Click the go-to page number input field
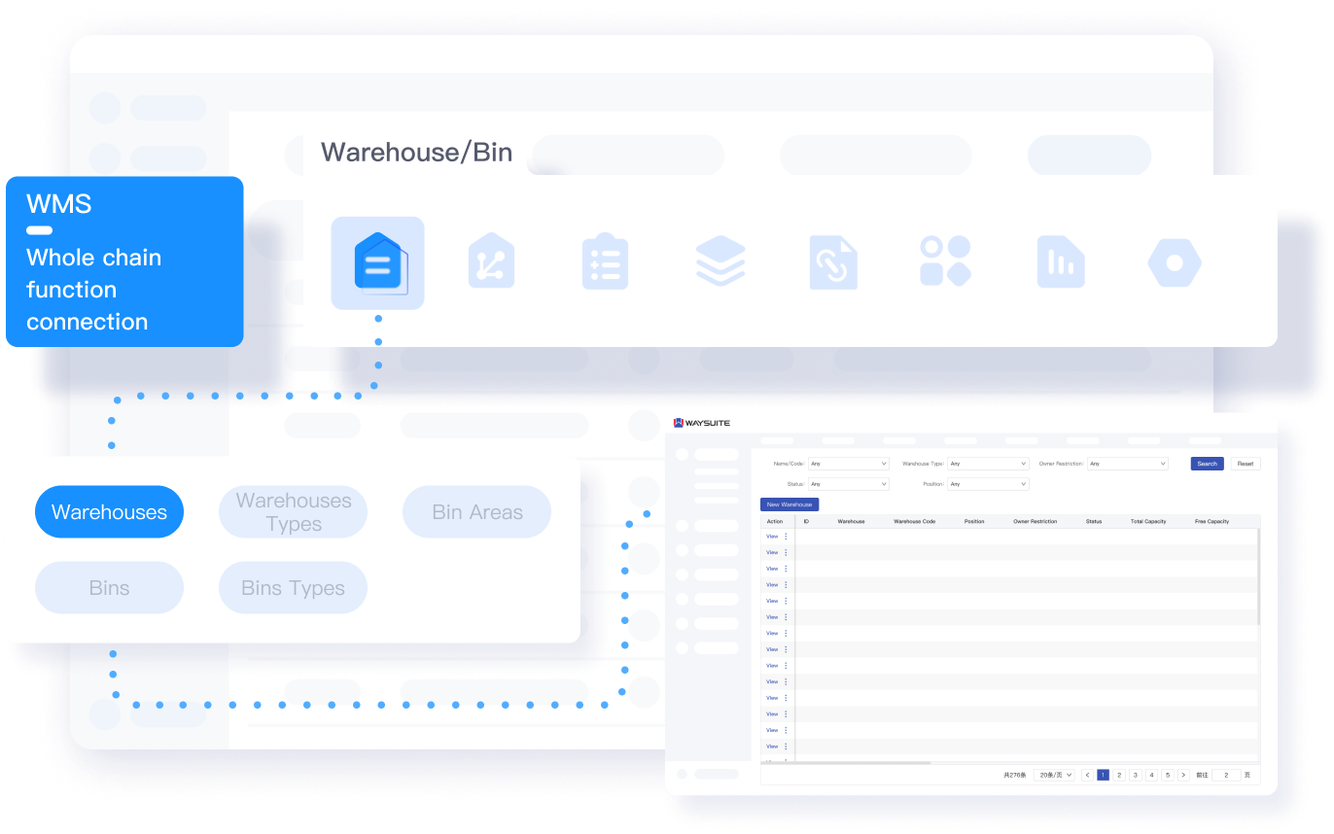This screenshot has width=1334, height=834. pyautogui.click(x=1225, y=775)
